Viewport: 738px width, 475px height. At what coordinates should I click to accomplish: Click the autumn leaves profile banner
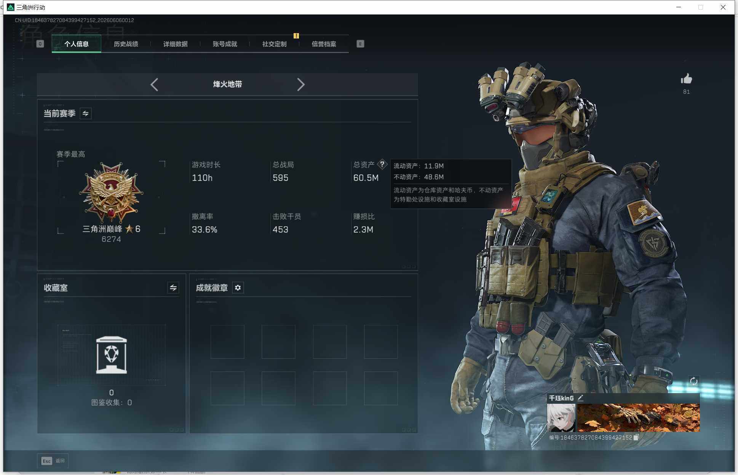638,418
